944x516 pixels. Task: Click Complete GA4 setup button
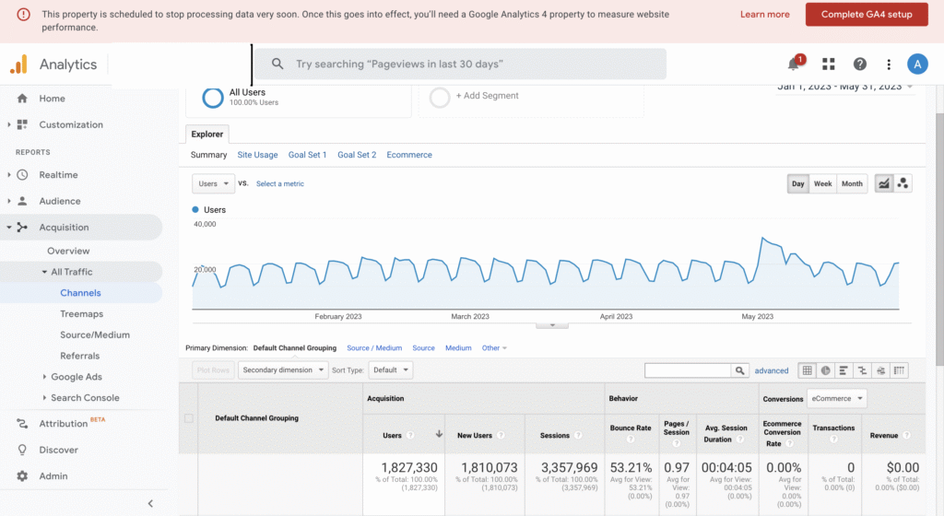(866, 15)
